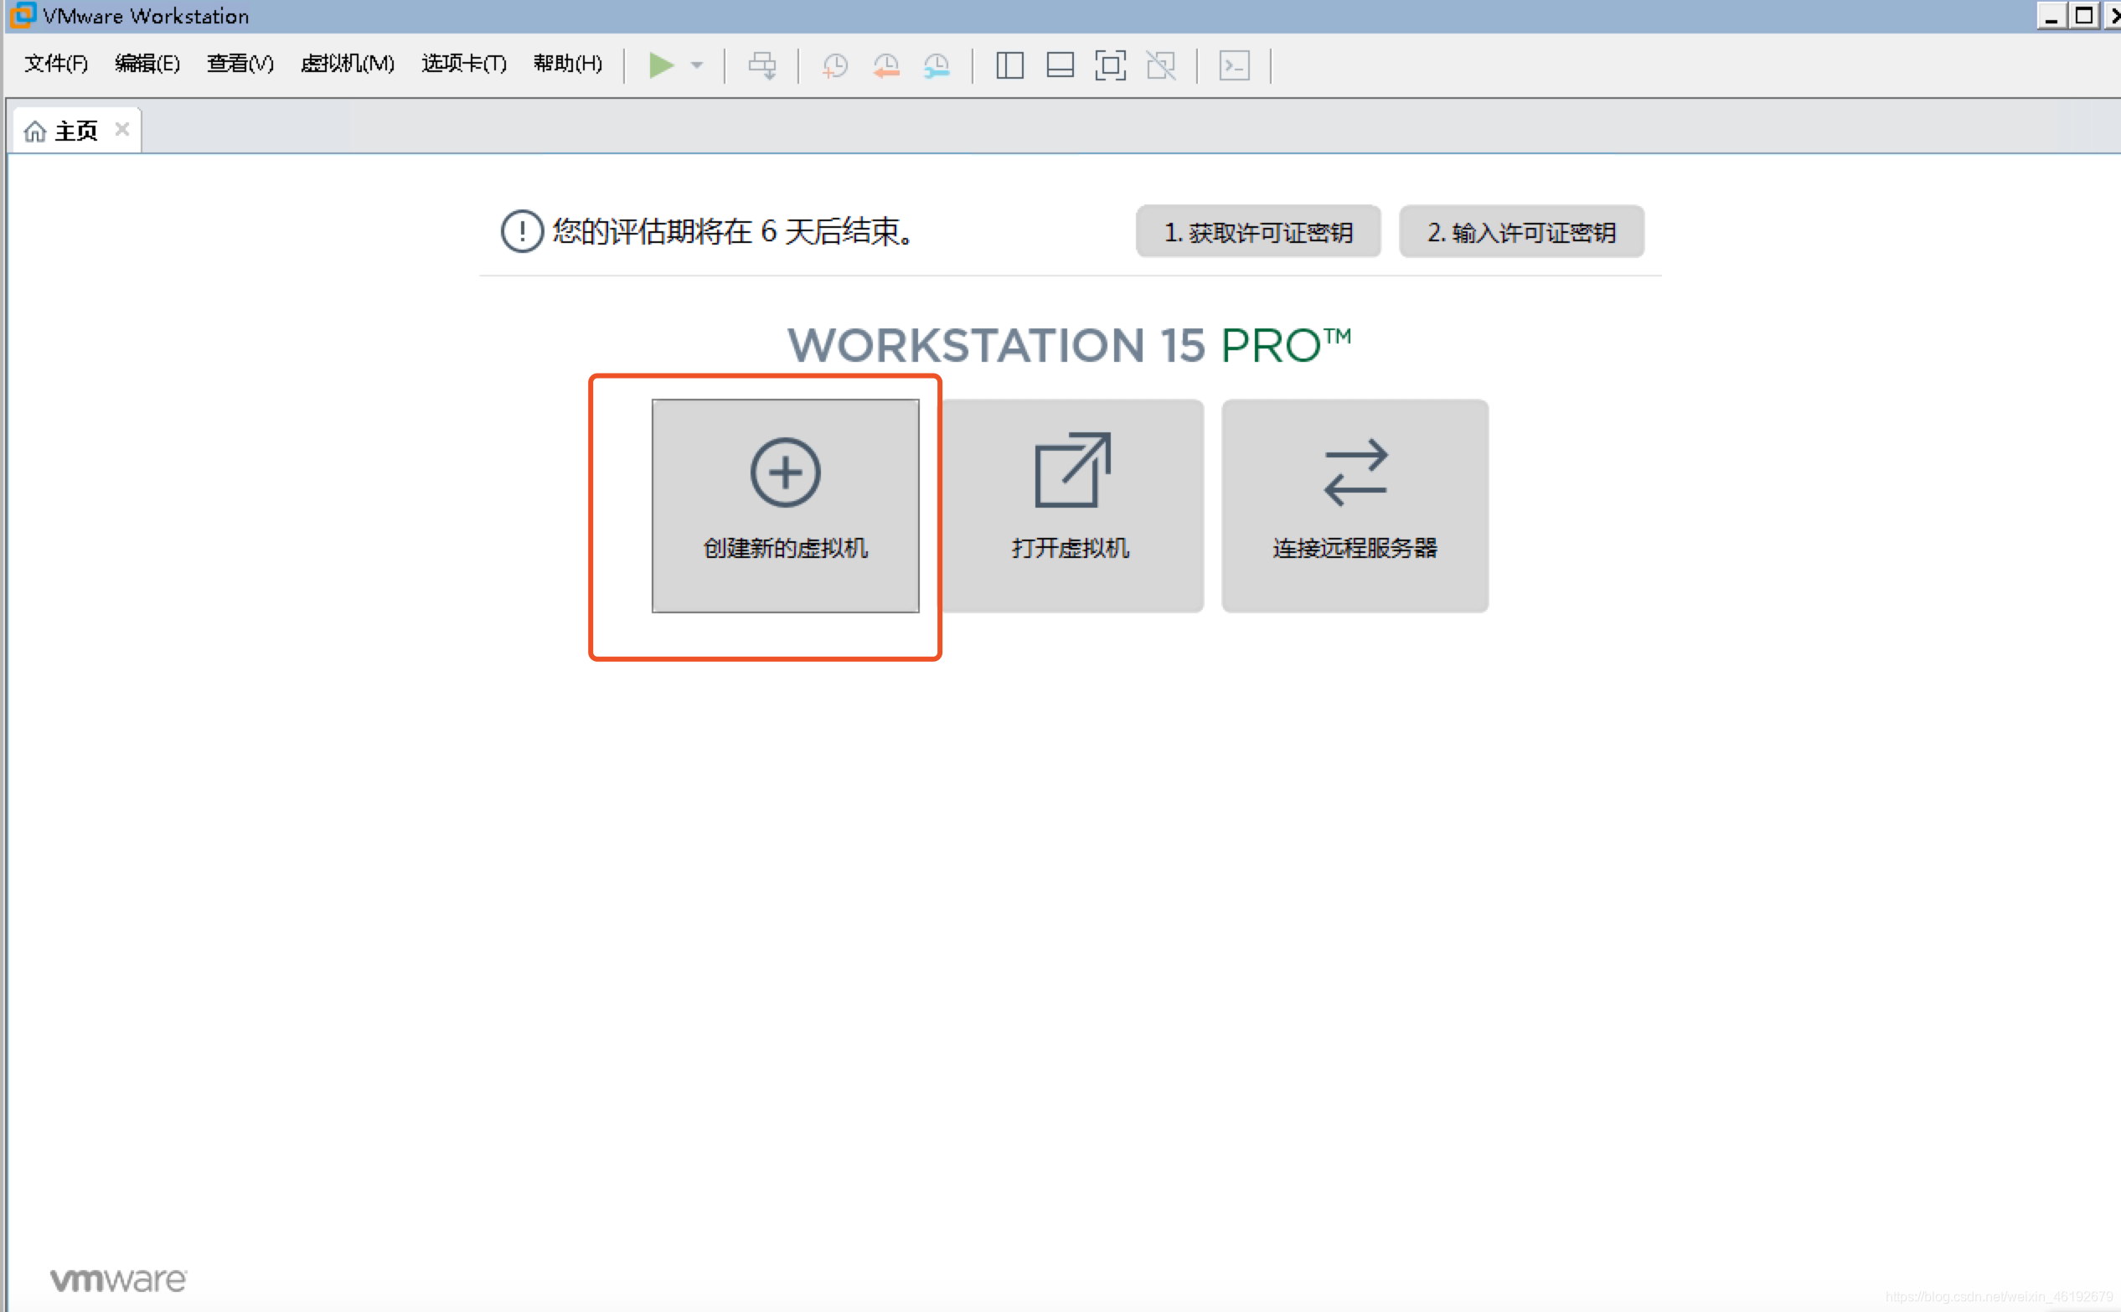Screen dimensions: 2121x1312
Task: Open the 选项卡(T) menu
Action: (464, 64)
